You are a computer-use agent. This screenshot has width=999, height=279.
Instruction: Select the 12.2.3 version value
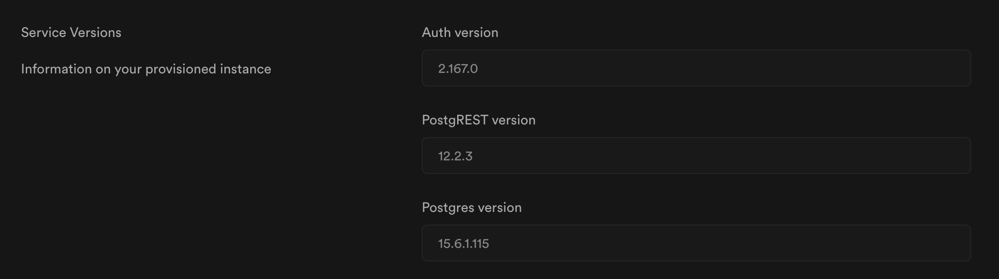coord(455,156)
